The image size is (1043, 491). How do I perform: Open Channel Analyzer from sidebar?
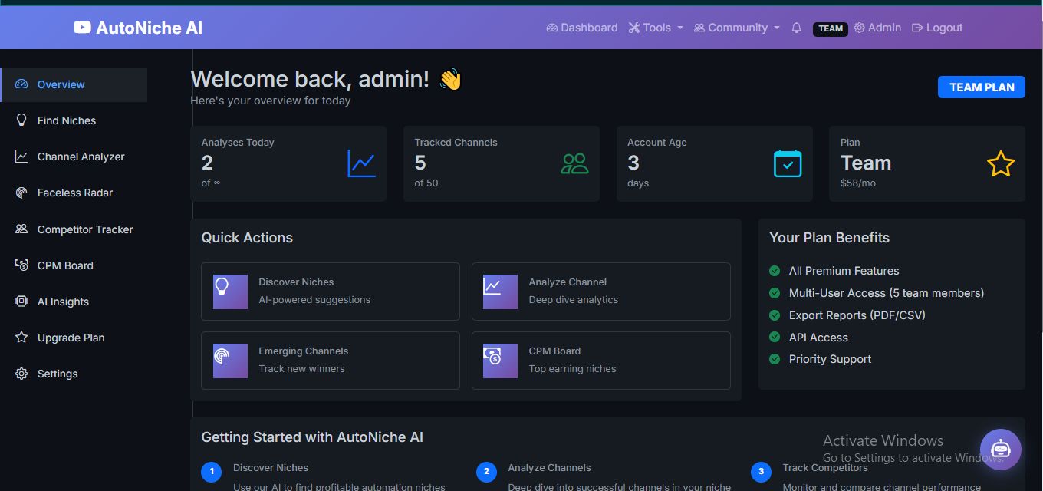coord(74,157)
